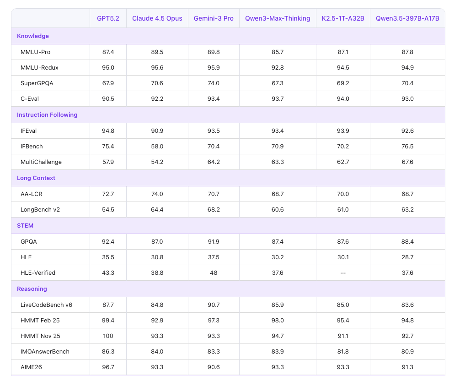Click the 48 HLE-Verified score for Gemini
The image size is (465, 376).
[214, 273]
